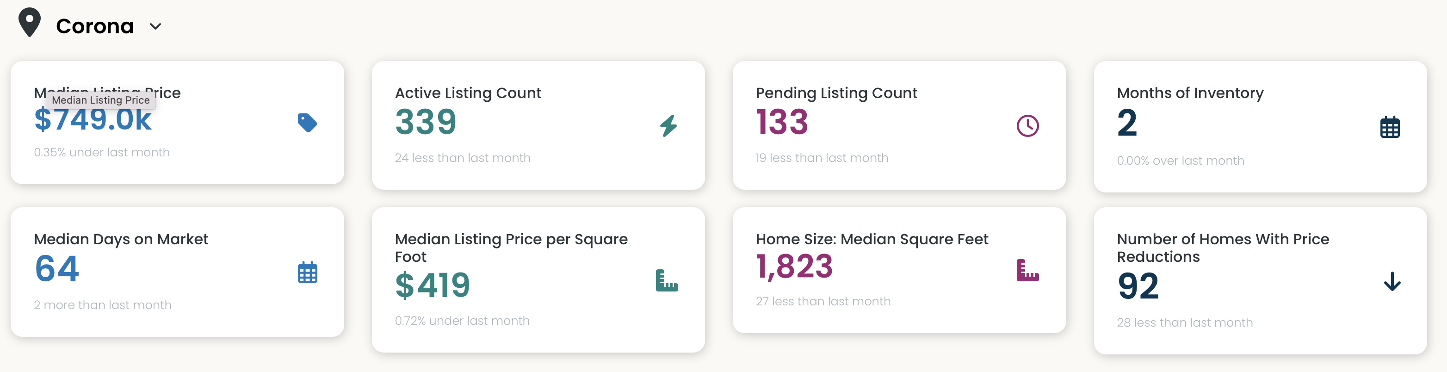Click the Median Listing Price tooltip
The width and height of the screenshot is (1447, 372).
point(101,100)
